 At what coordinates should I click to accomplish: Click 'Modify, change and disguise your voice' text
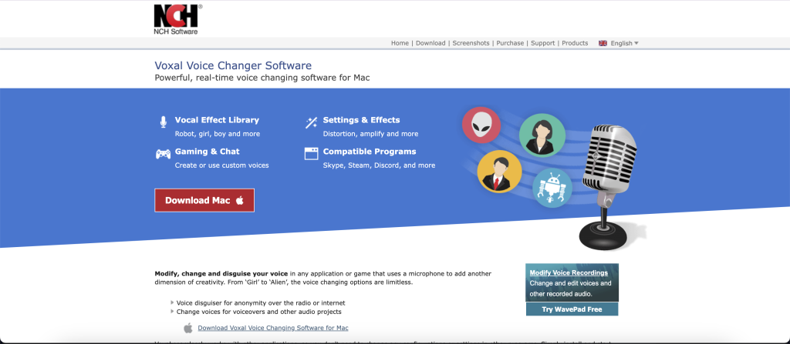(221, 274)
